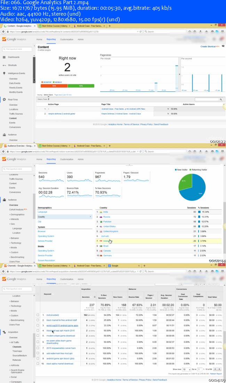Tick checkbox for 'world cup2015 android game apps'

pos(38,325)
